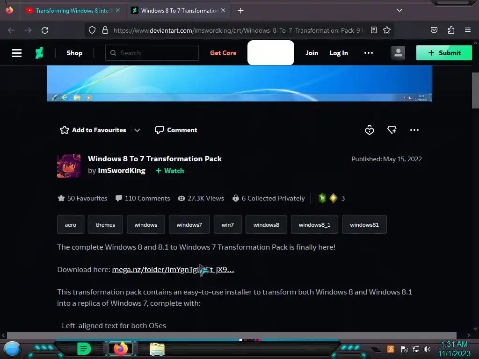Click the 110 Comments stat
This screenshot has height=359, width=479.
142,198
